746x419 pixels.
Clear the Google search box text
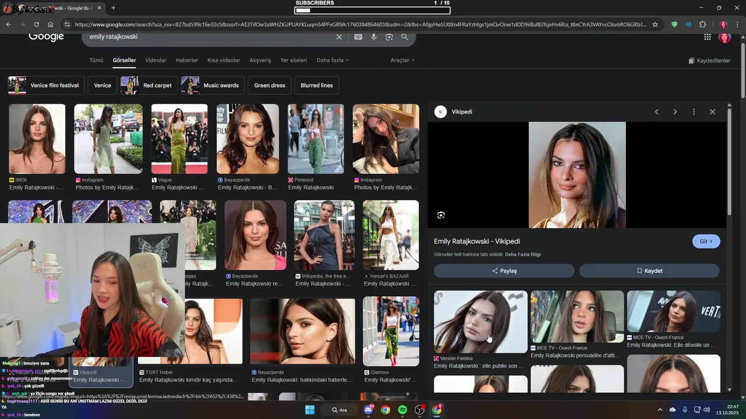pos(339,37)
